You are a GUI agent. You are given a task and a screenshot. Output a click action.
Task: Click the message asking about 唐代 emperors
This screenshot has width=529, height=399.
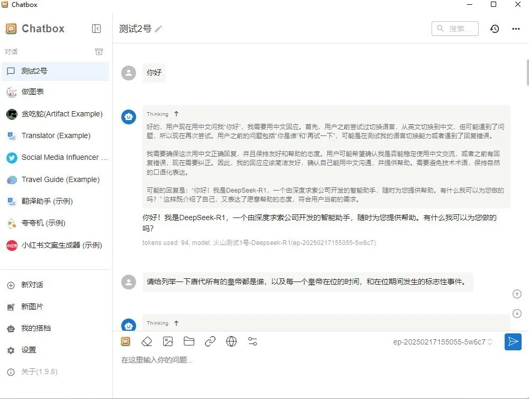pyautogui.click(x=308, y=282)
